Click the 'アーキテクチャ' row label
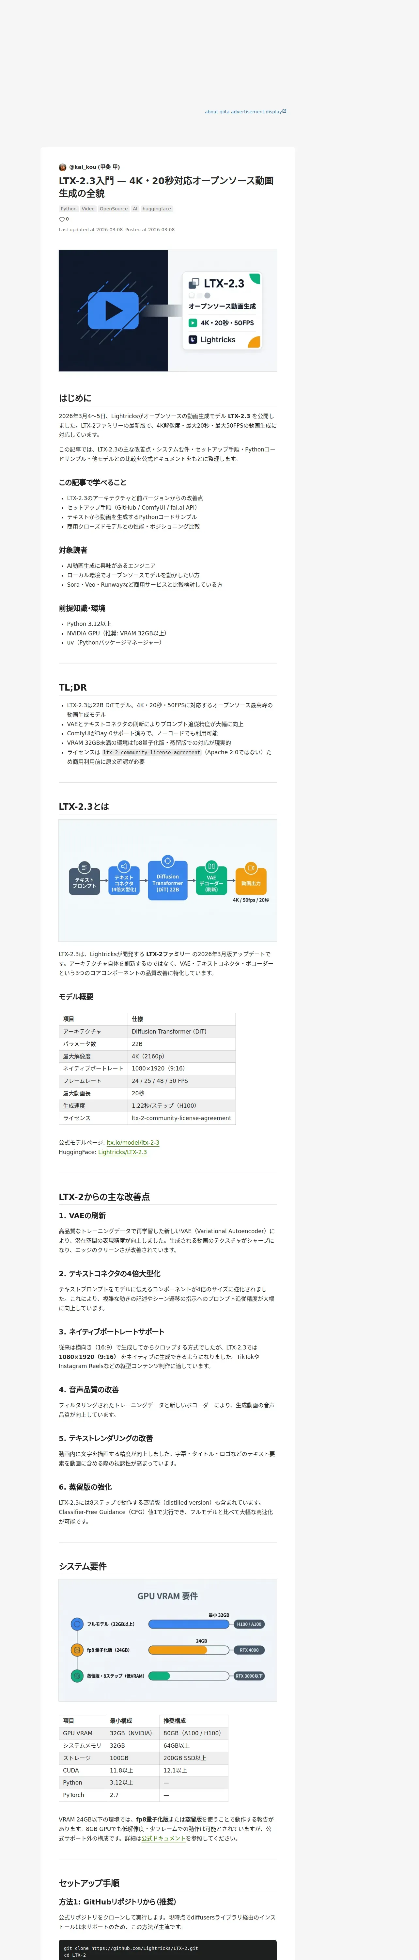 click(x=93, y=1032)
